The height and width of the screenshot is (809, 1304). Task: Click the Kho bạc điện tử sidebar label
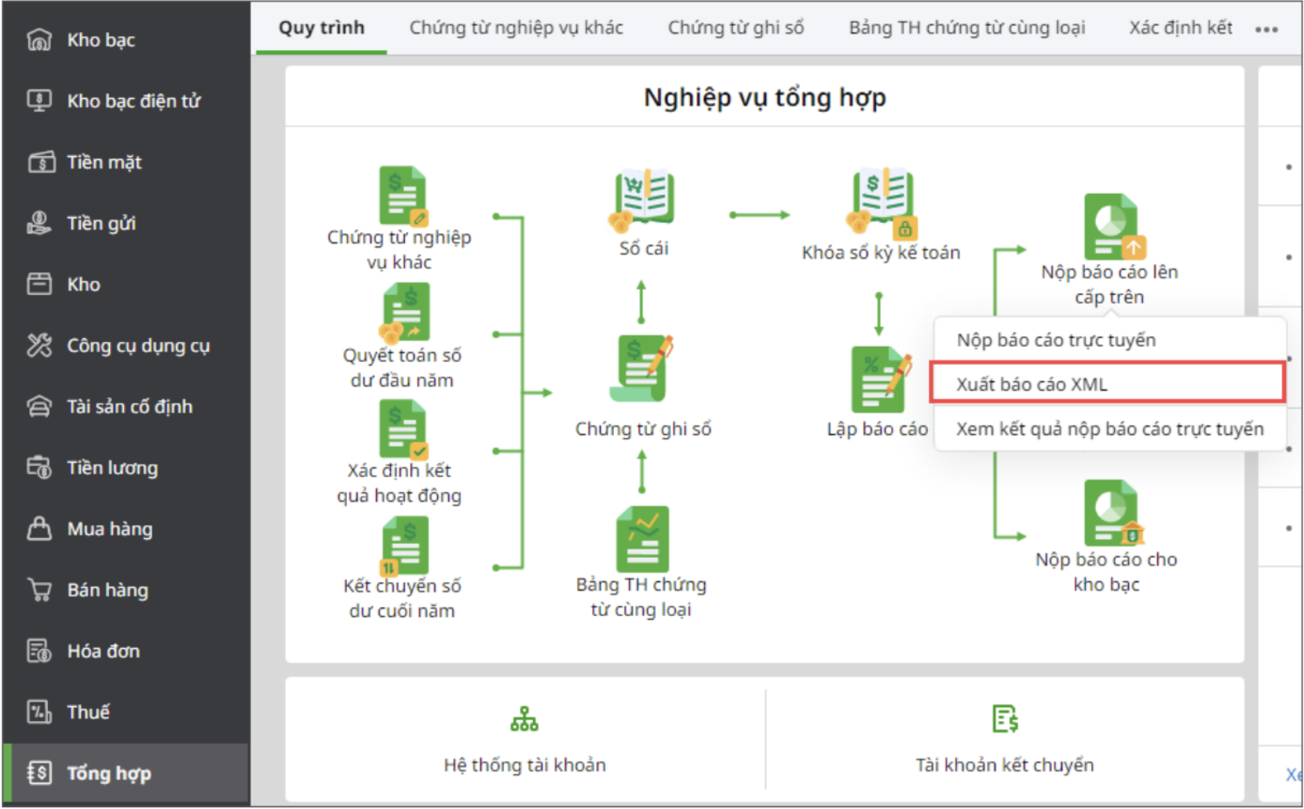[133, 100]
